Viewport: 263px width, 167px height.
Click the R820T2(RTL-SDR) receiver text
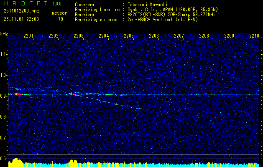(171, 15)
